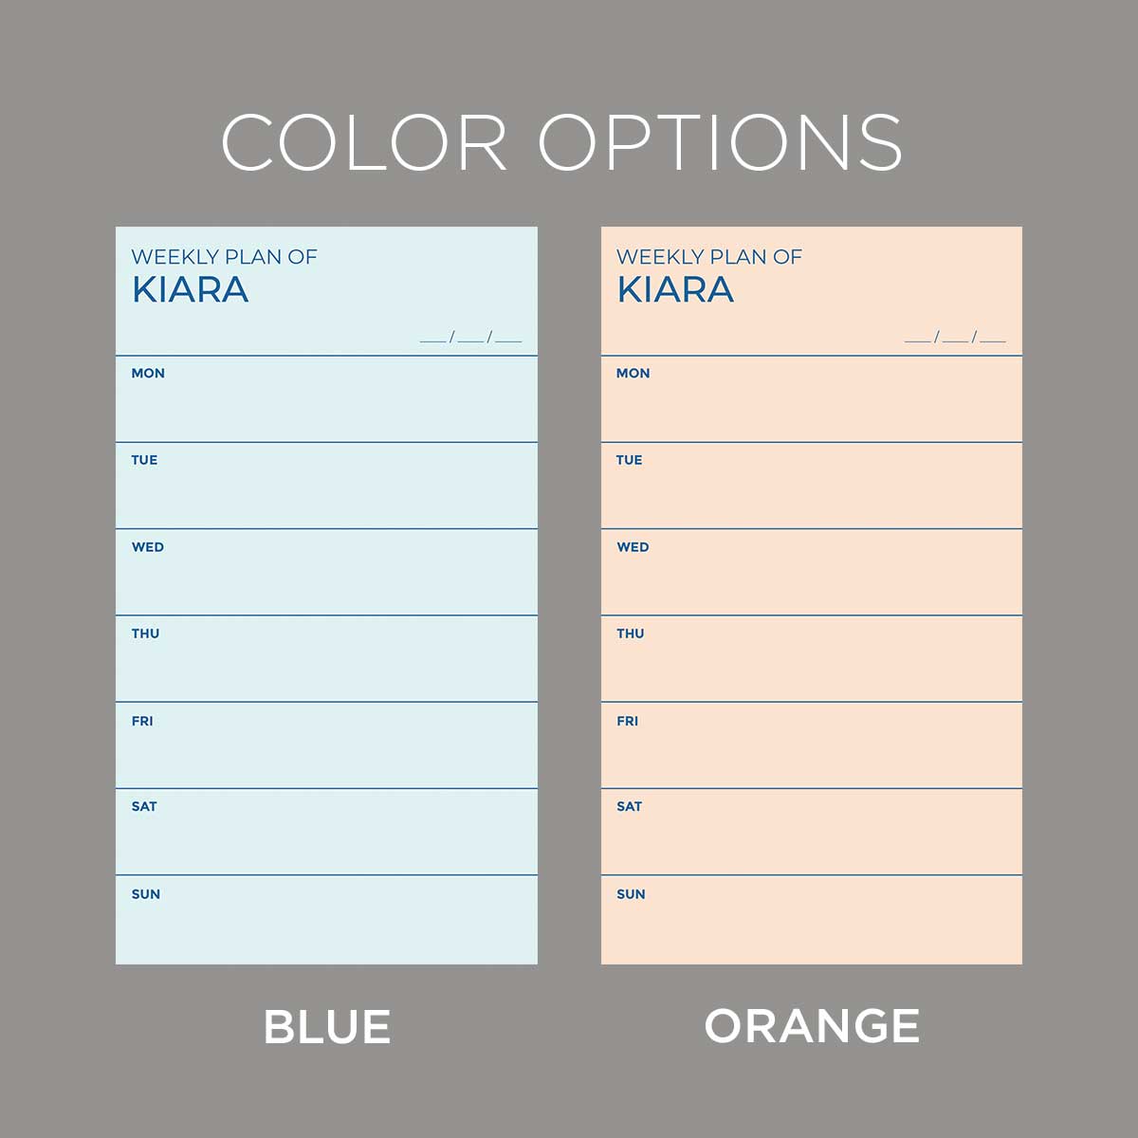Select the ORANGE color option label

click(x=812, y=1026)
